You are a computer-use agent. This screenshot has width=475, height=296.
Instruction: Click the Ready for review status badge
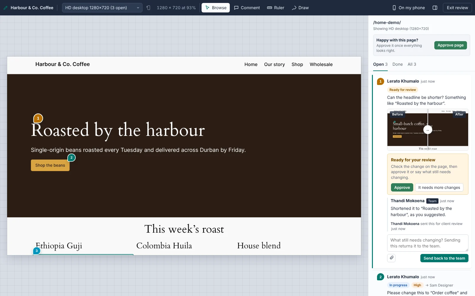(403, 90)
